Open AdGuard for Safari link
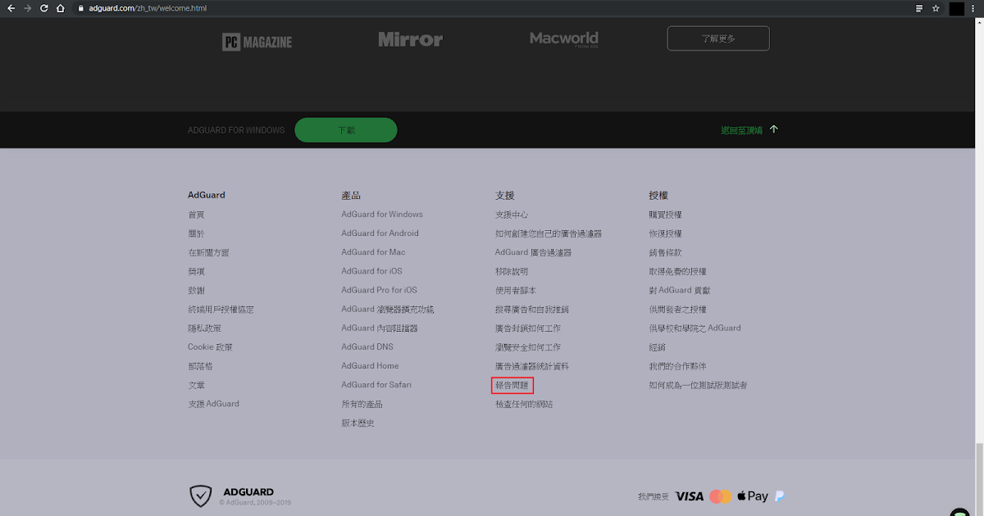Viewport: 984px width, 516px height. (x=376, y=385)
